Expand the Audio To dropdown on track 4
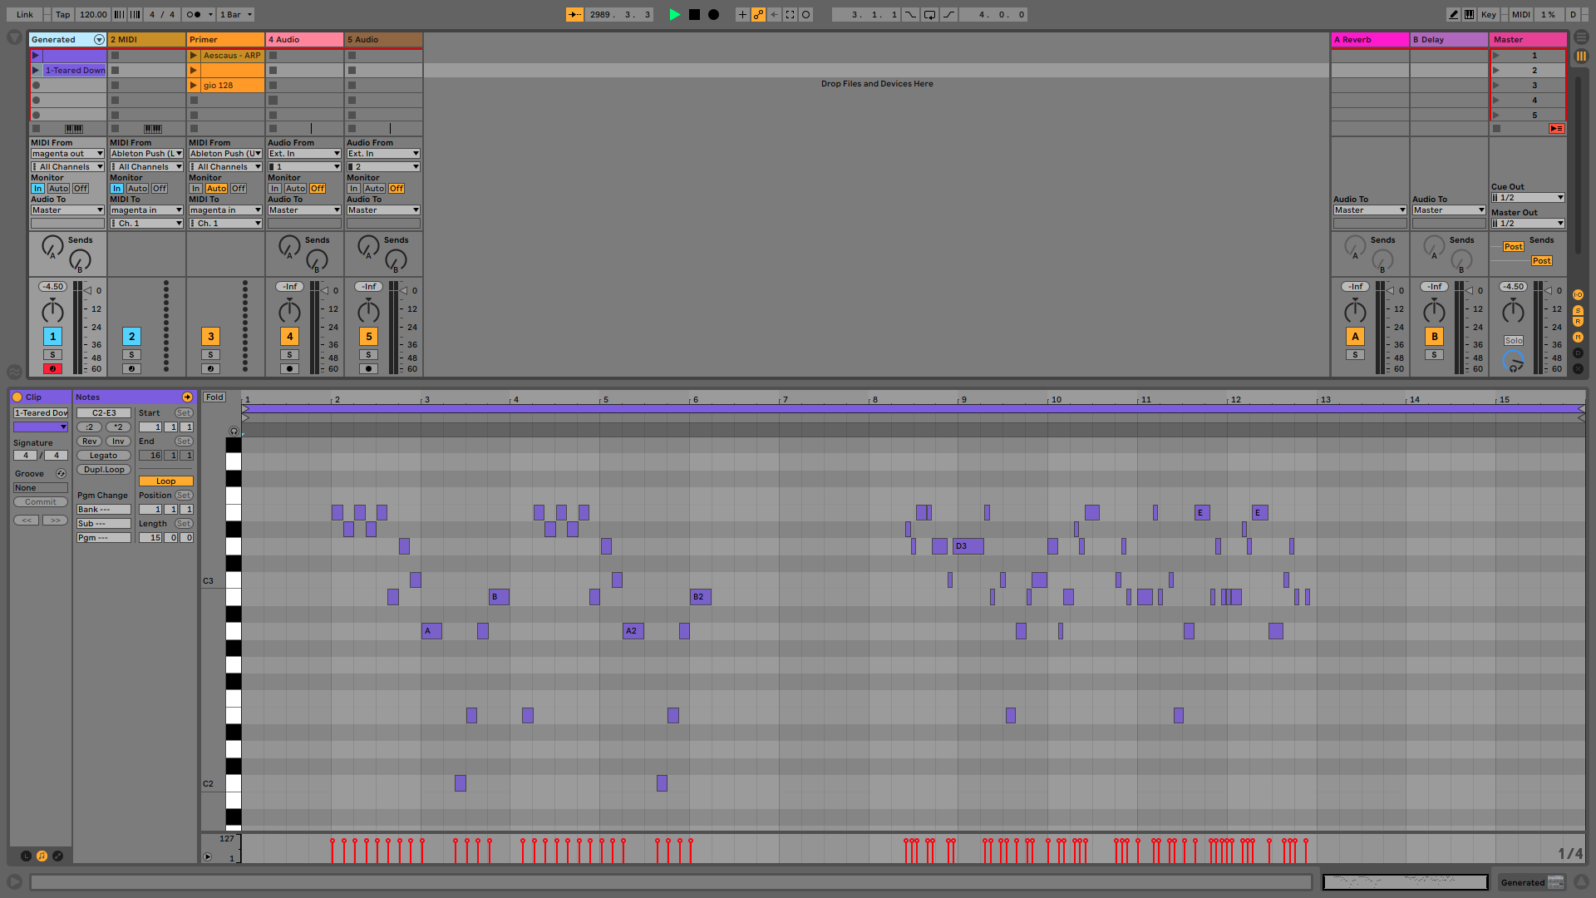 (303, 210)
